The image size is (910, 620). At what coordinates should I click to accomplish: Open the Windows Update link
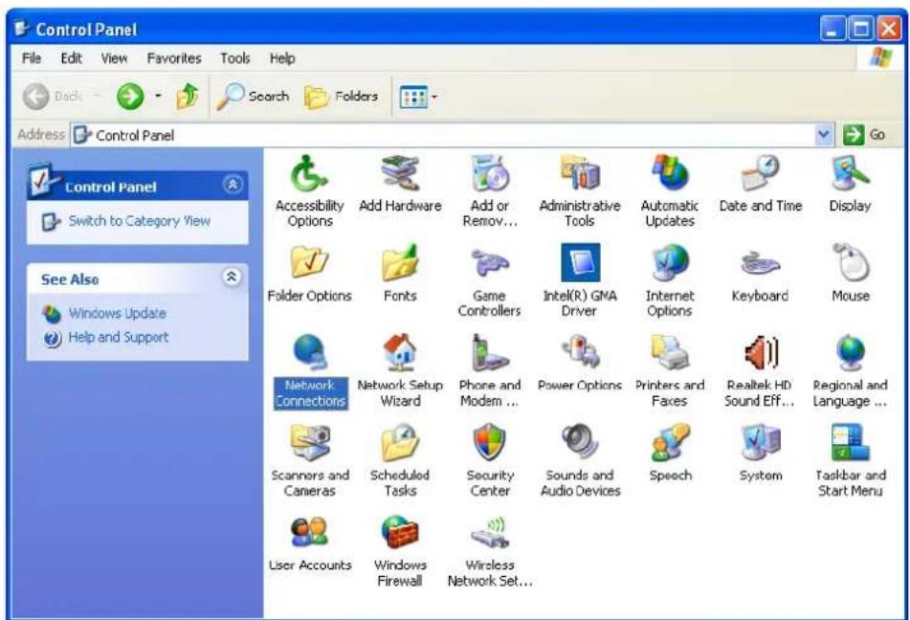pos(118,314)
